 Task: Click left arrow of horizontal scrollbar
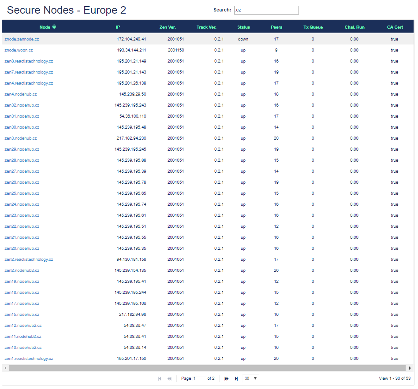pos(5,368)
